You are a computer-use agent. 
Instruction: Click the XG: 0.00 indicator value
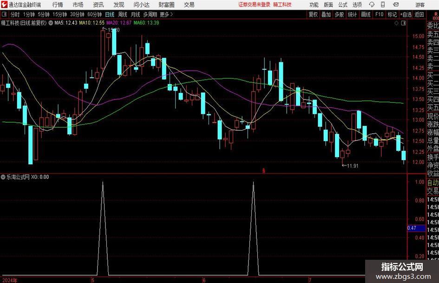(x=40, y=177)
